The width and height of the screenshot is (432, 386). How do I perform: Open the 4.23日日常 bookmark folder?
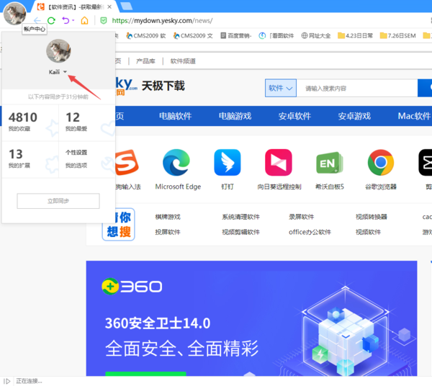tap(356, 36)
